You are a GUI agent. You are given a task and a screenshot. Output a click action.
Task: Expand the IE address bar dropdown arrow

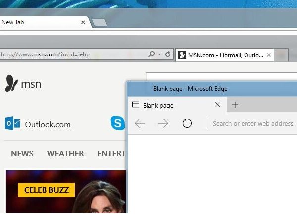click(159, 54)
